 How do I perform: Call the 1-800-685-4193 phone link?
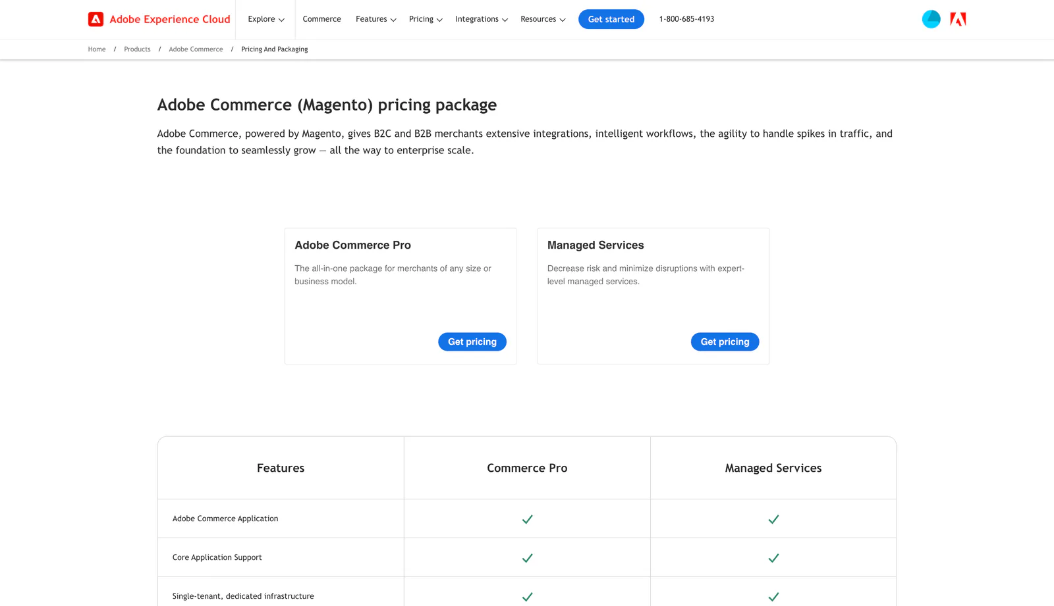(686, 19)
